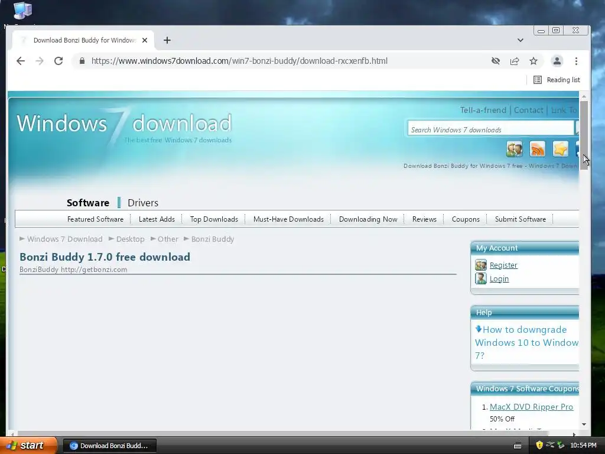Click the Register link

point(503,265)
